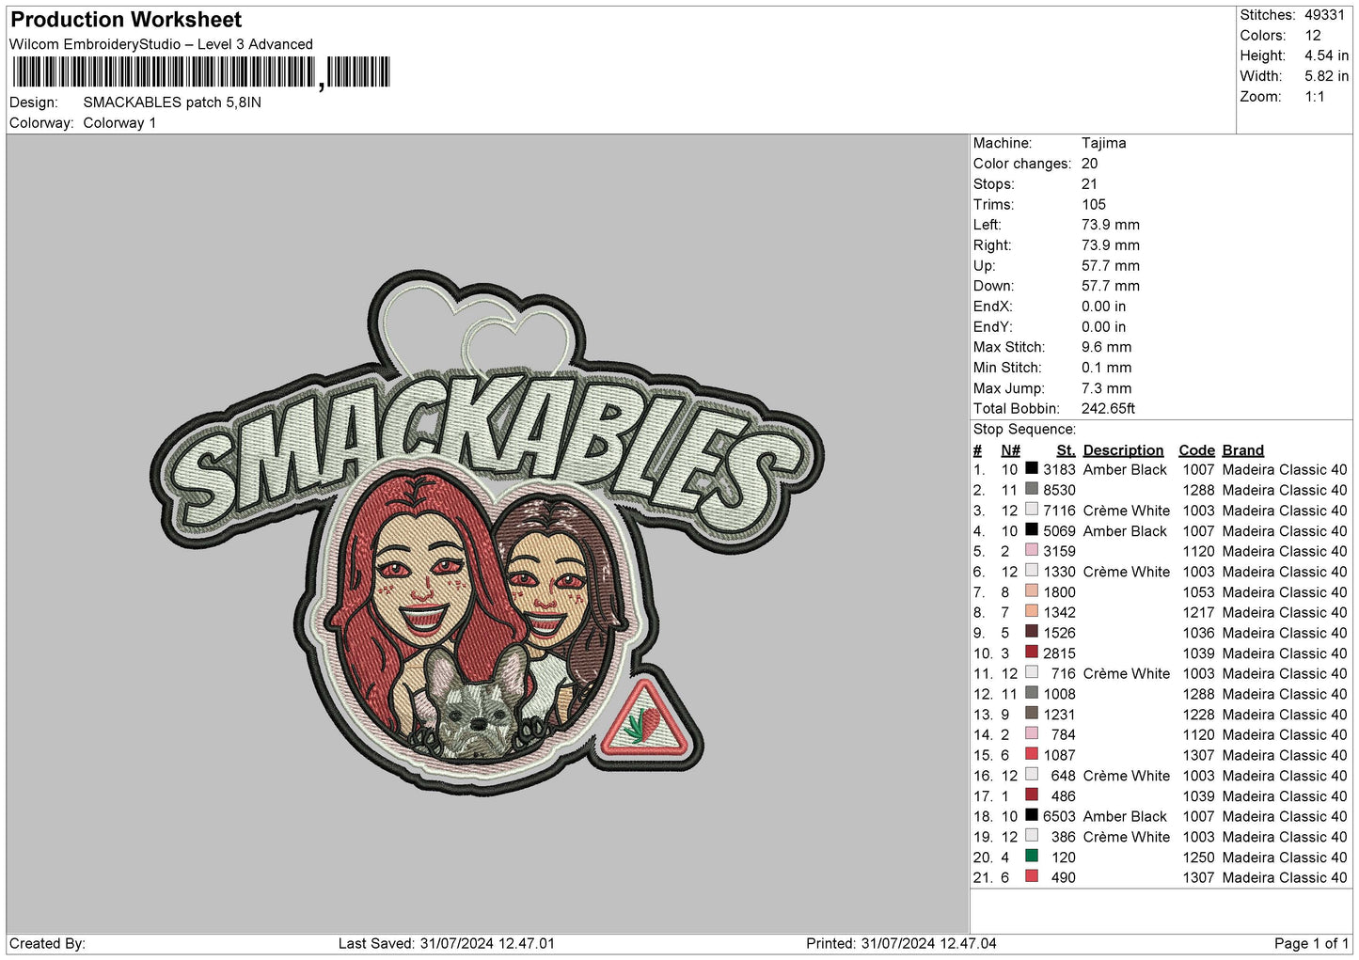Select the dark brown swatch beside 1526
The image size is (1359, 960).
[1032, 633]
